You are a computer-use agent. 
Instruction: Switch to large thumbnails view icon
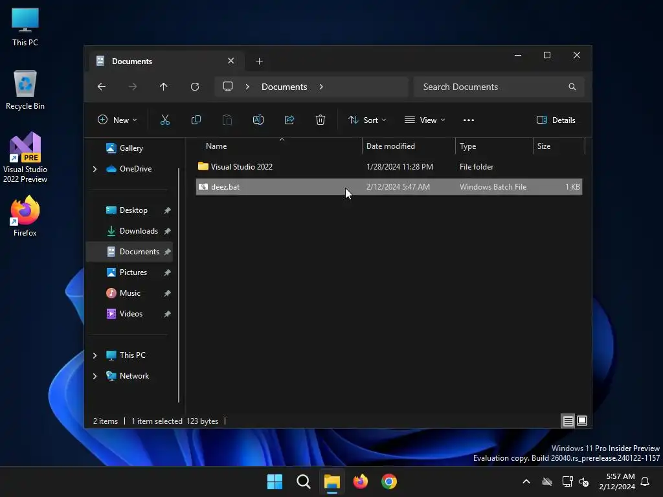tap(582, 421)
